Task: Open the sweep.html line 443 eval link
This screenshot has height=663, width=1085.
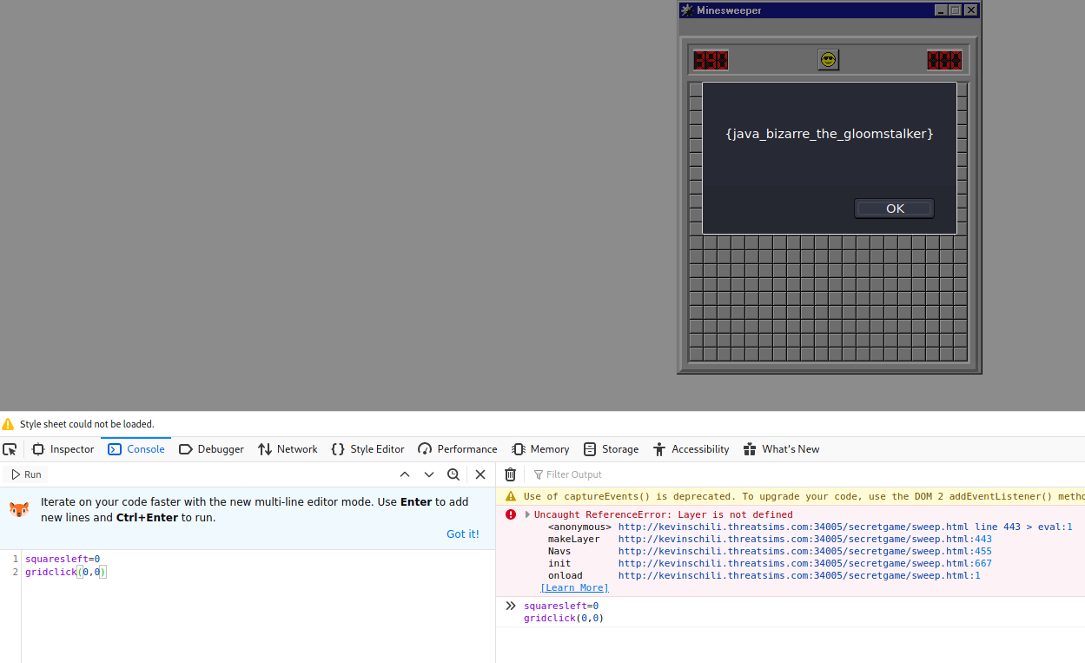Action: [x=845, y=527]
